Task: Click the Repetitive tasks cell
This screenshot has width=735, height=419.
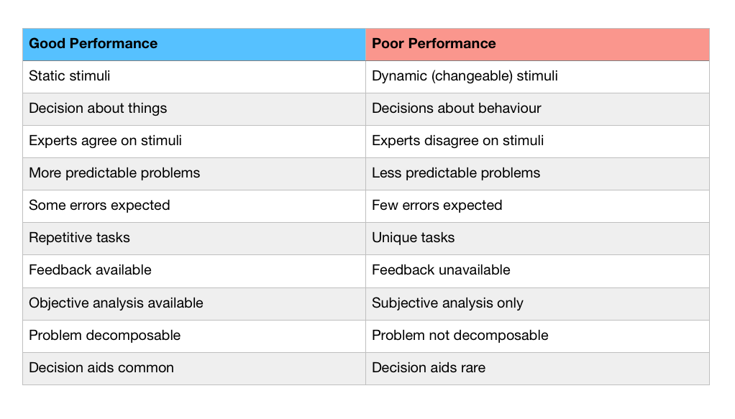Action: coord(194,239)
